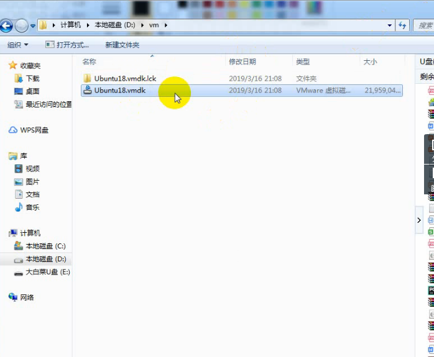Click the Forward navigation arrow button
The height and width of the screenshot is (357, 434).
[x=21, y=26]
